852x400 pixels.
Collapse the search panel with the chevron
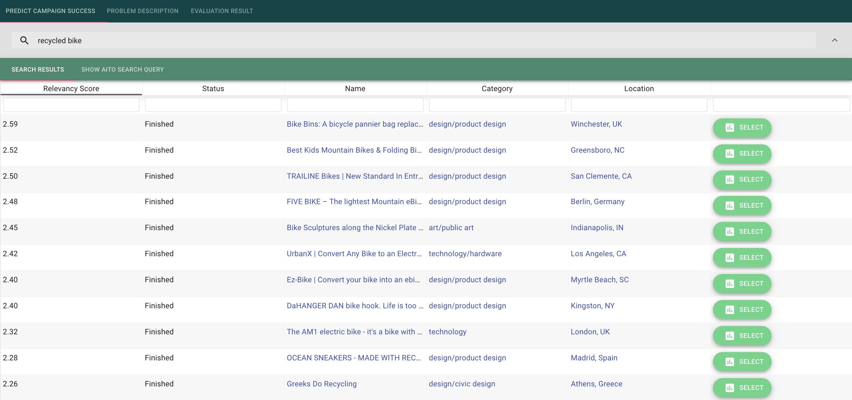[835, 40]
